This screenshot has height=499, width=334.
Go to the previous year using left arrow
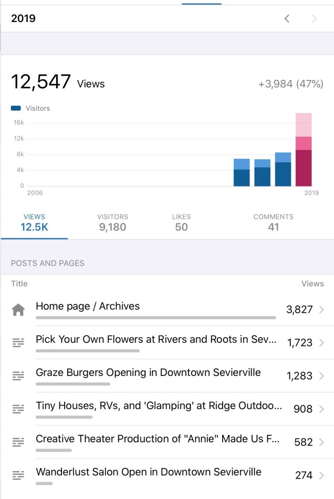click(287, 19)
